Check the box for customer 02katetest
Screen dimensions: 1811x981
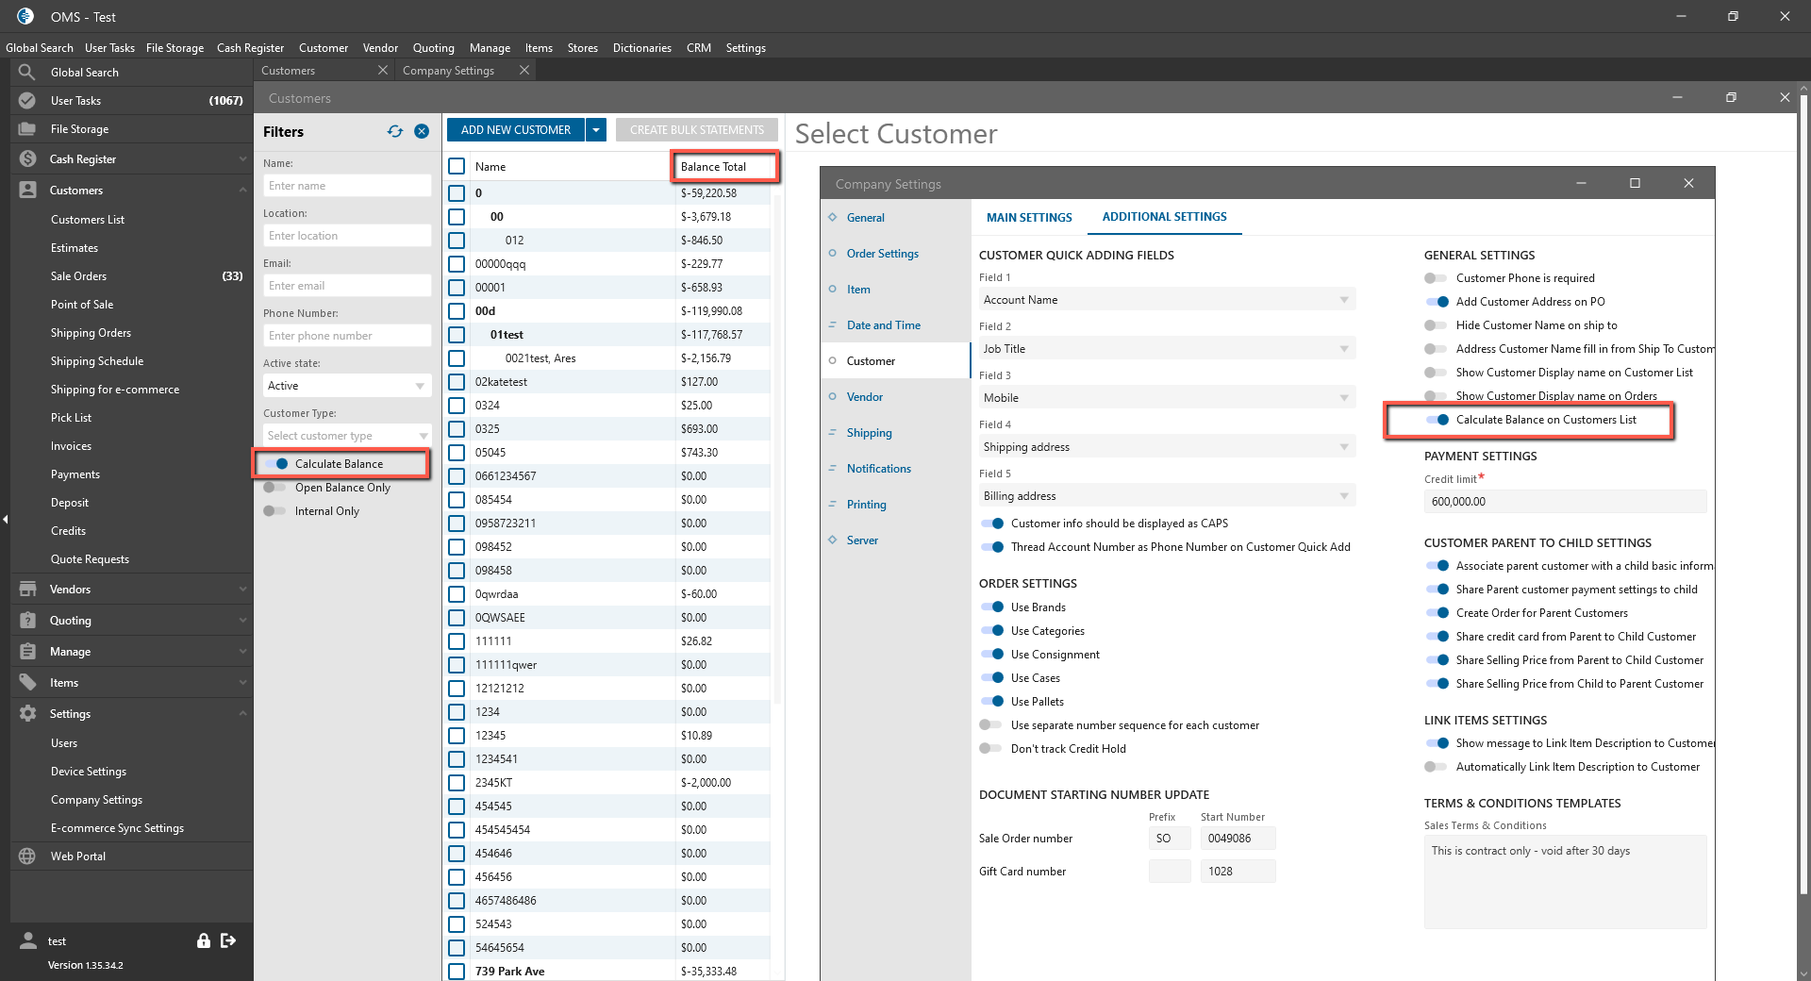(x=457, y=382)
